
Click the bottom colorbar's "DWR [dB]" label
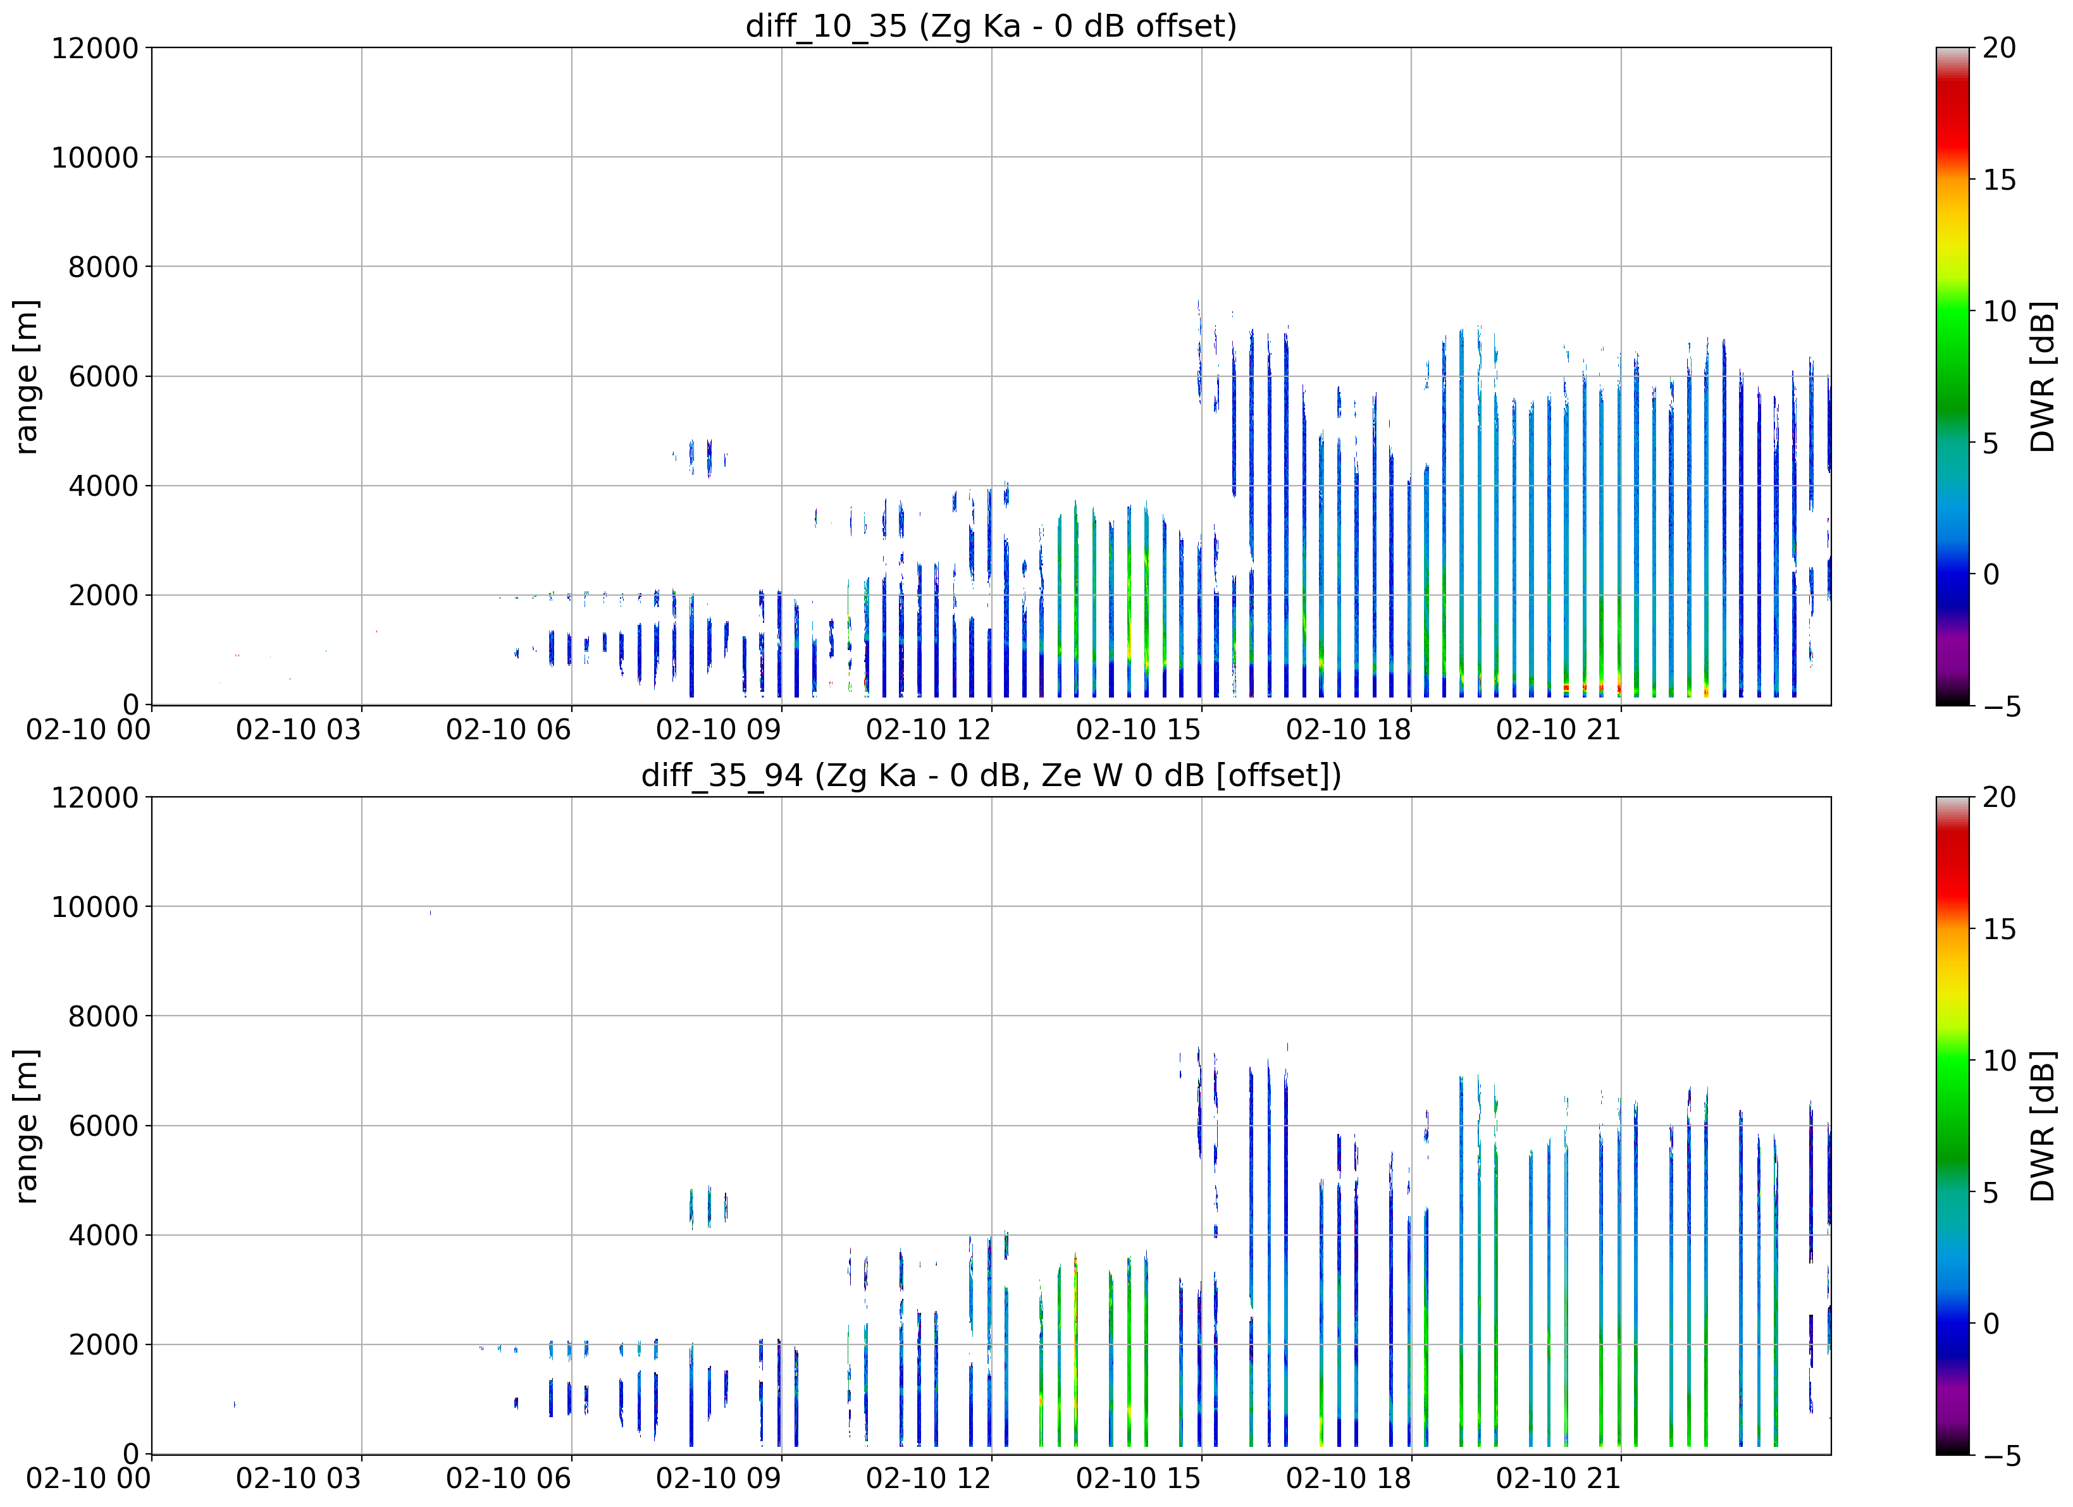(2042, 1126)
